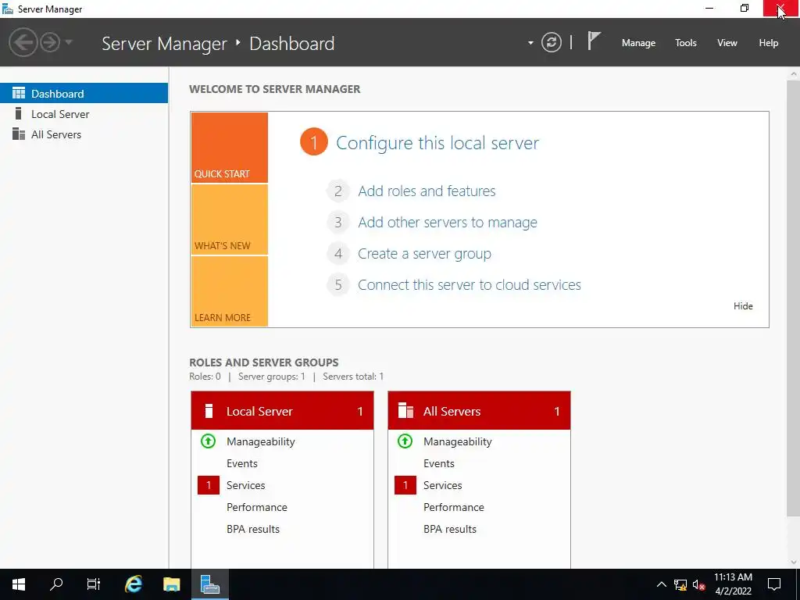The image size is (800, 600).
Task: Expand the dropdown arrow beside refresh
Action: (530, 43)
